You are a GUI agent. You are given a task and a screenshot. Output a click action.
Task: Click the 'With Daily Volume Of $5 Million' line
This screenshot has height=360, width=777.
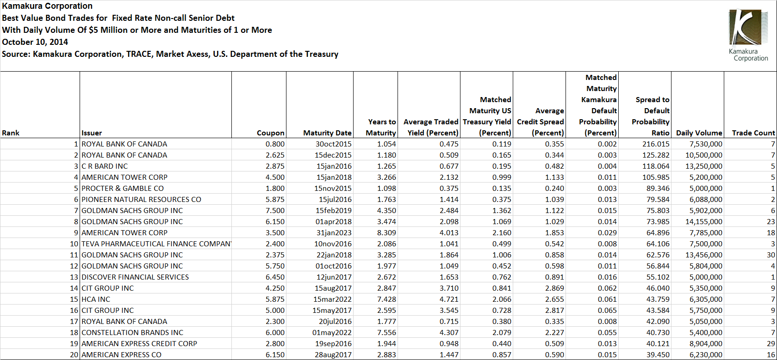(137, 30)
